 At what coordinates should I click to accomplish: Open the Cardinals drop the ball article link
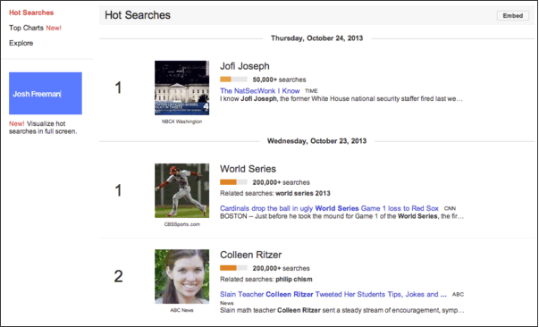[329, 208]
